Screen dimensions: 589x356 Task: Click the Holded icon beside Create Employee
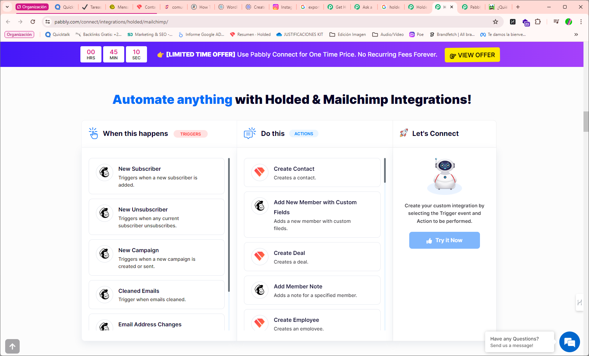(x=260, y=323)
